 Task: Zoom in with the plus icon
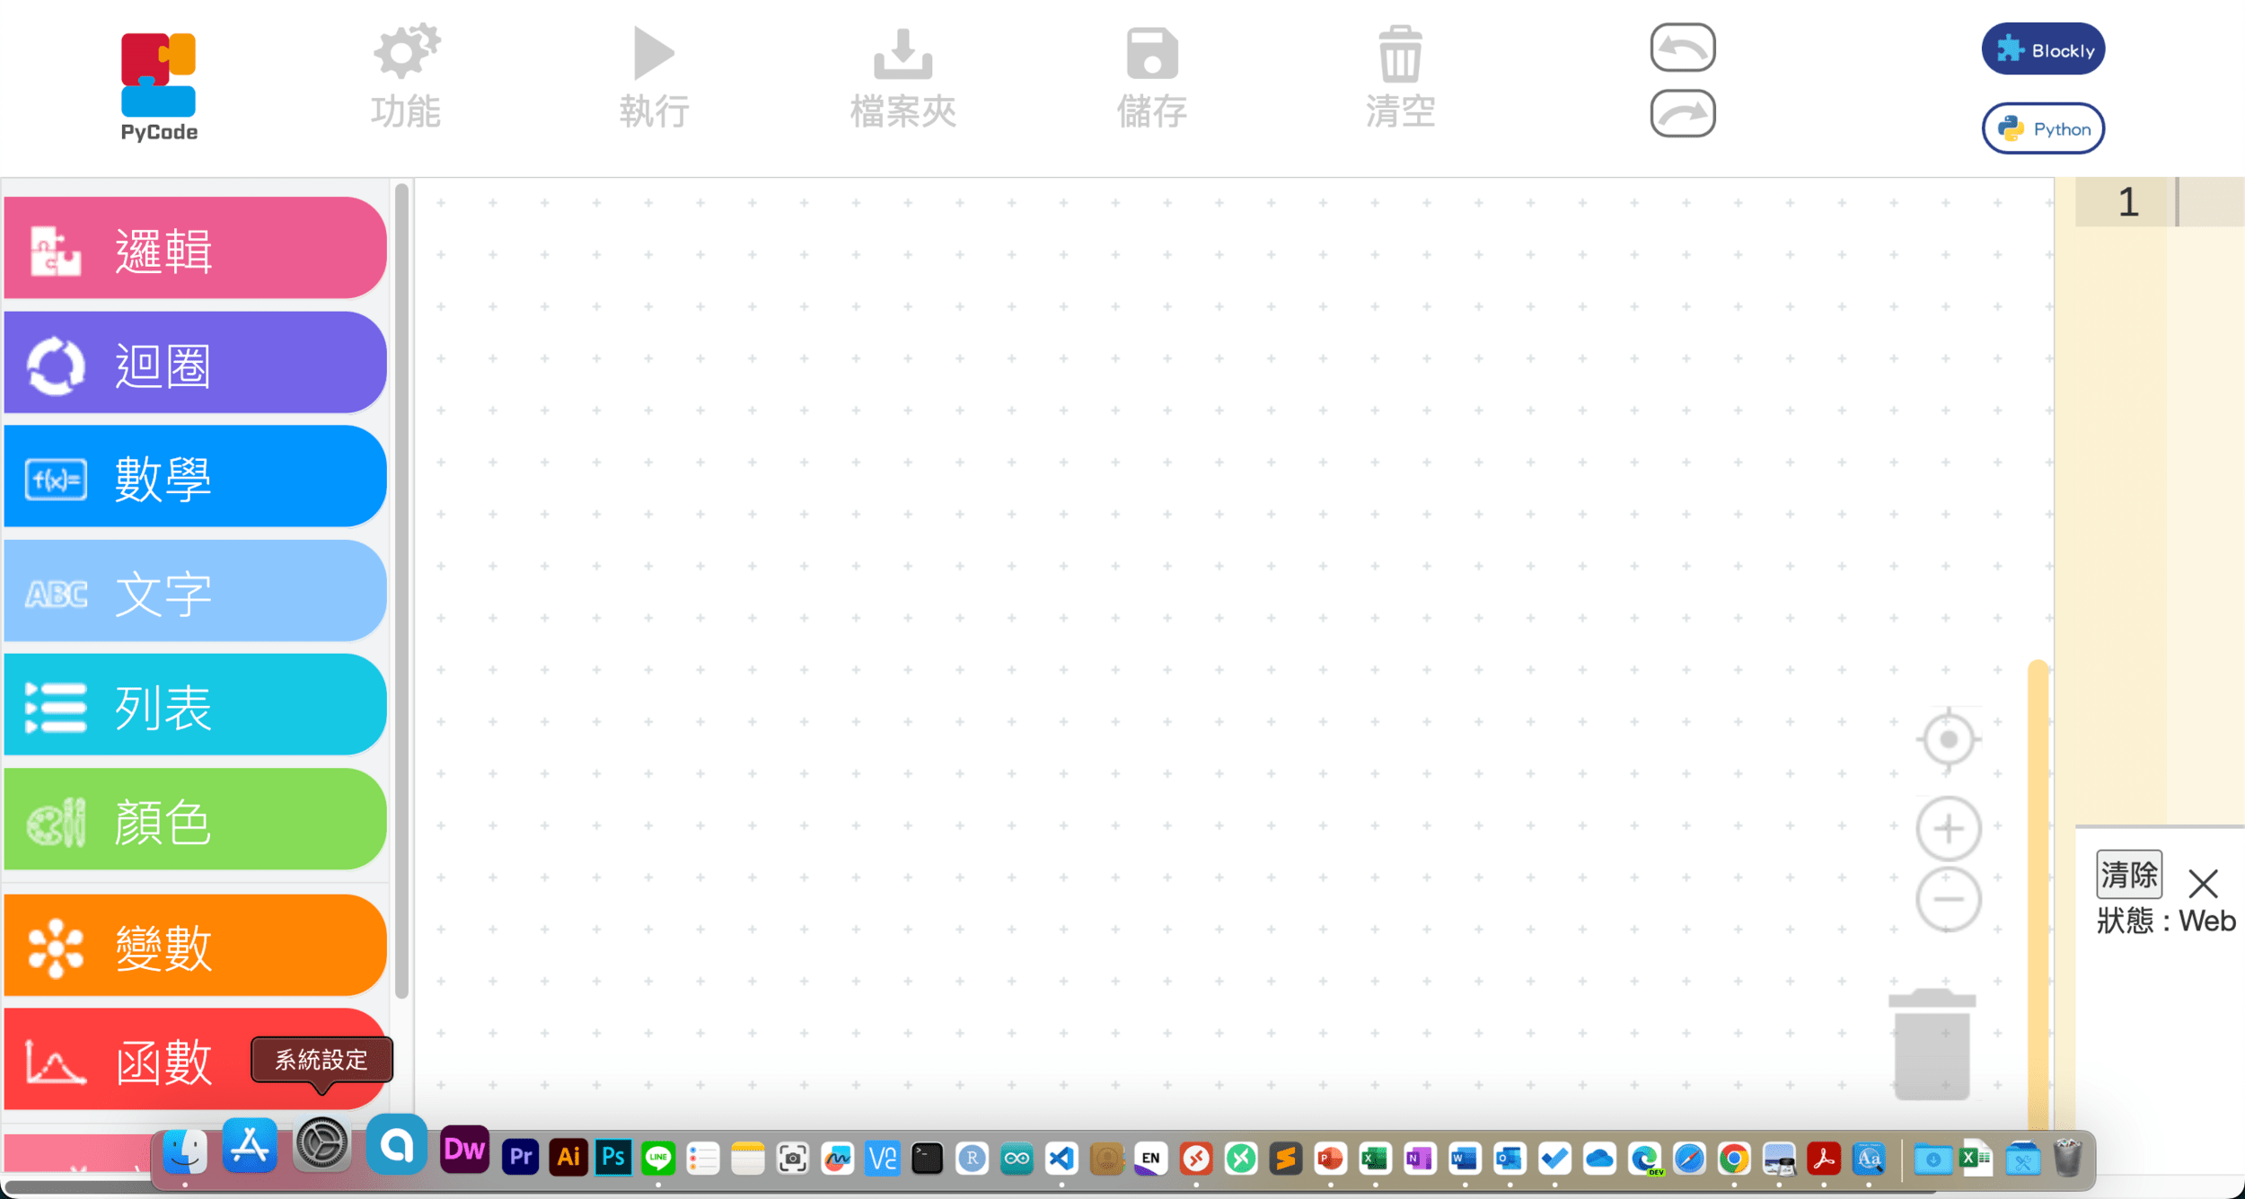[x=1948, y=828]
